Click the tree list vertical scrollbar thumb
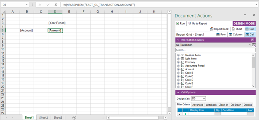Screen dimensions: 259x120 253,62
